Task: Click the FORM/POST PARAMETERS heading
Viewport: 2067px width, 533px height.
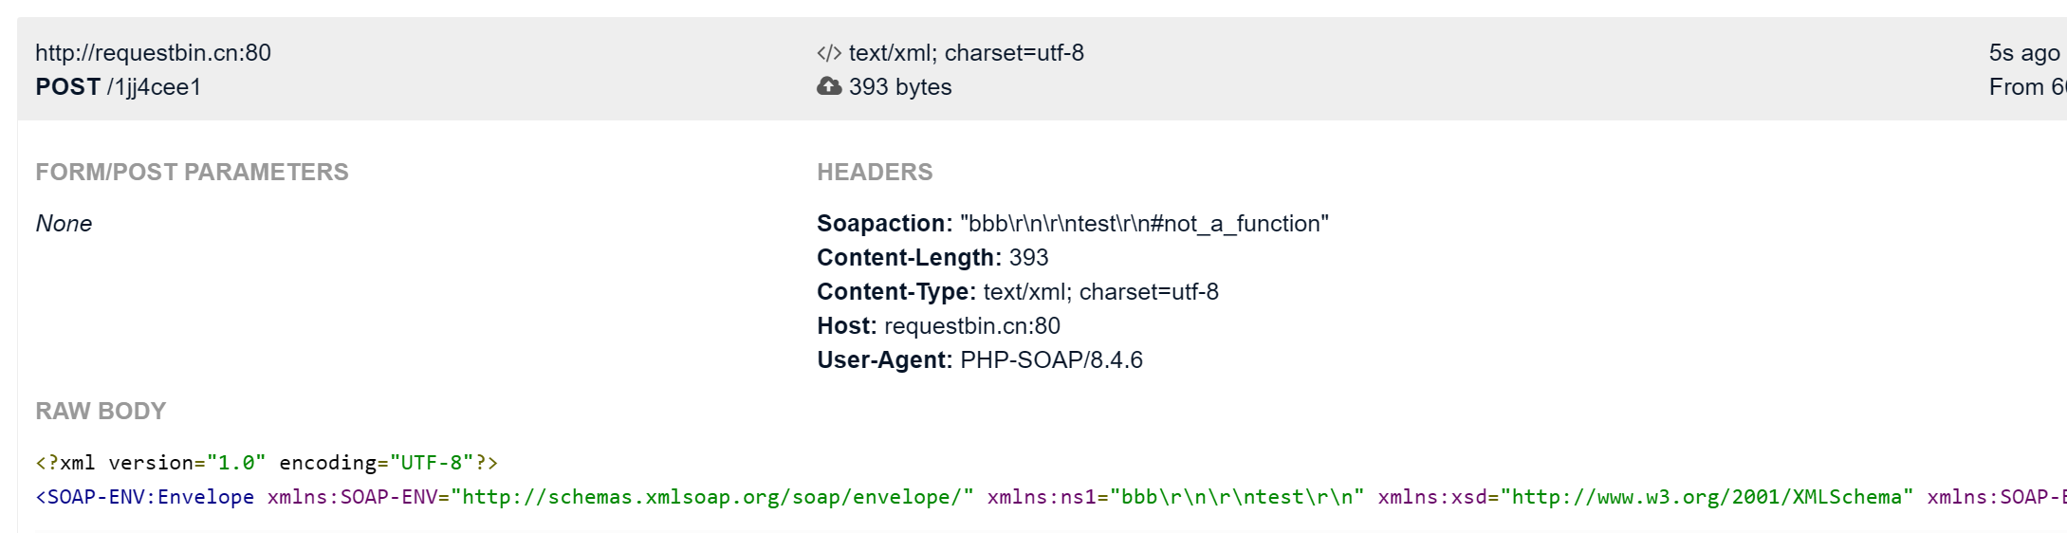Action: point(192,172)
